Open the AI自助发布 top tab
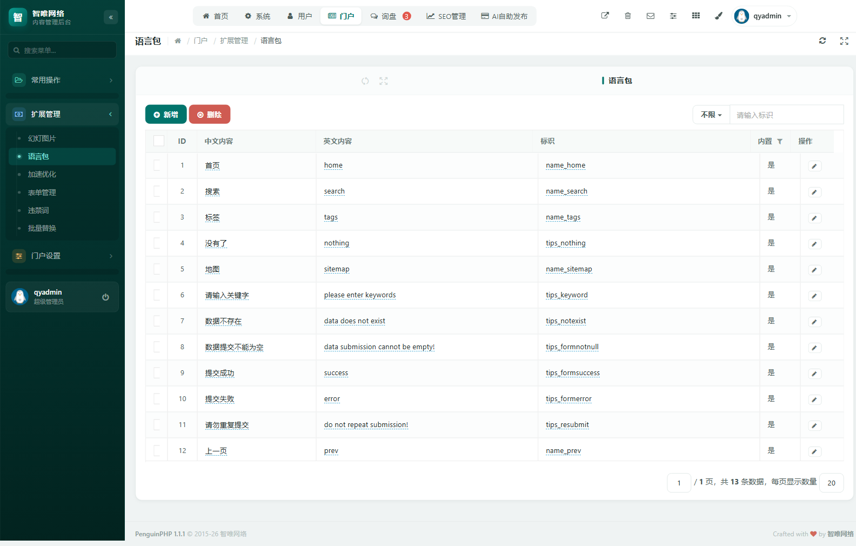 504,16
